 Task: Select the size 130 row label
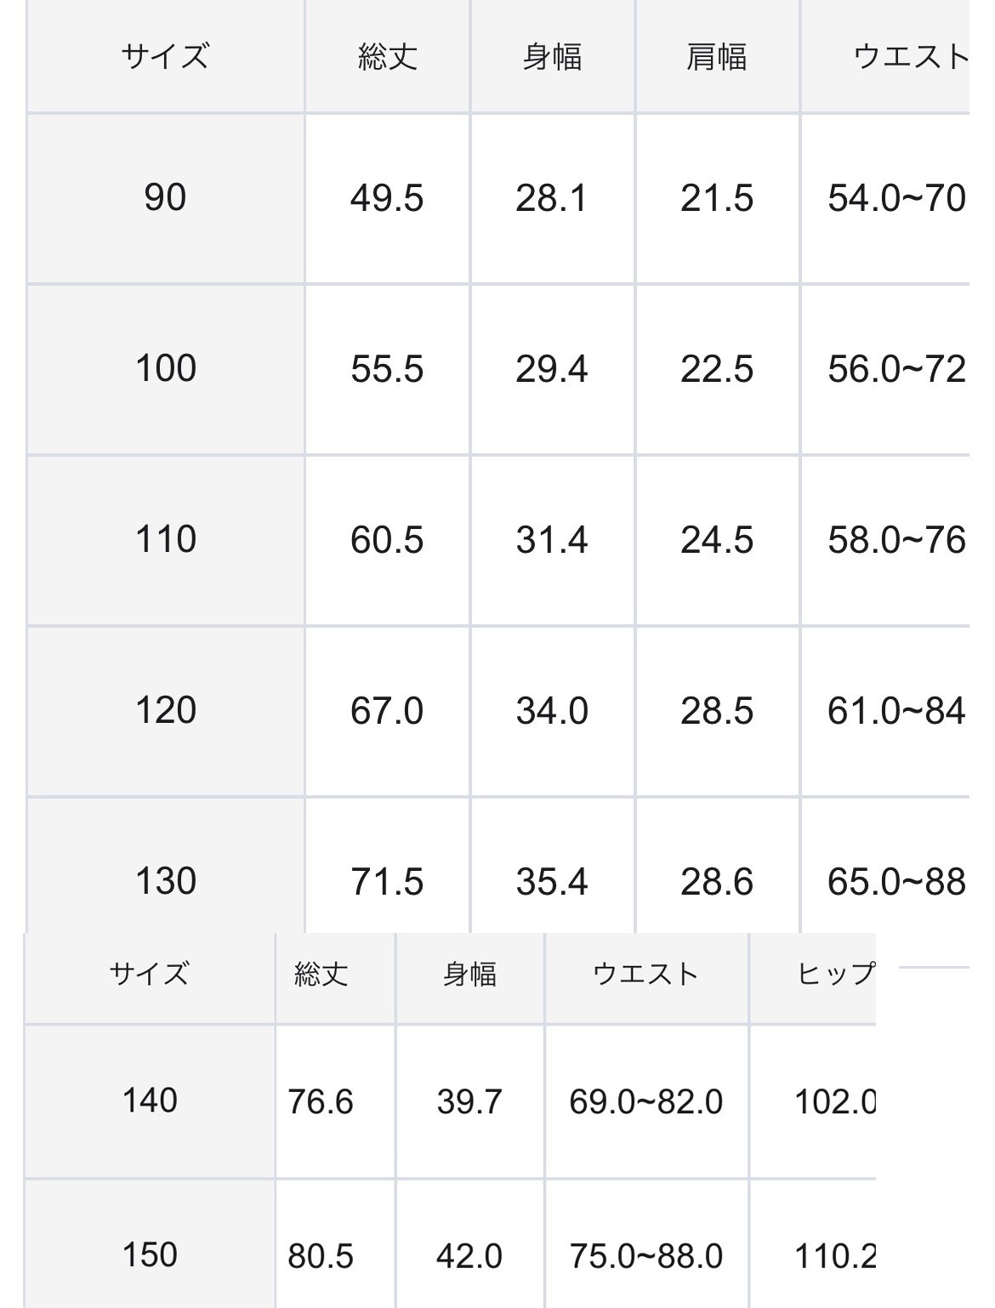[165, 881]
